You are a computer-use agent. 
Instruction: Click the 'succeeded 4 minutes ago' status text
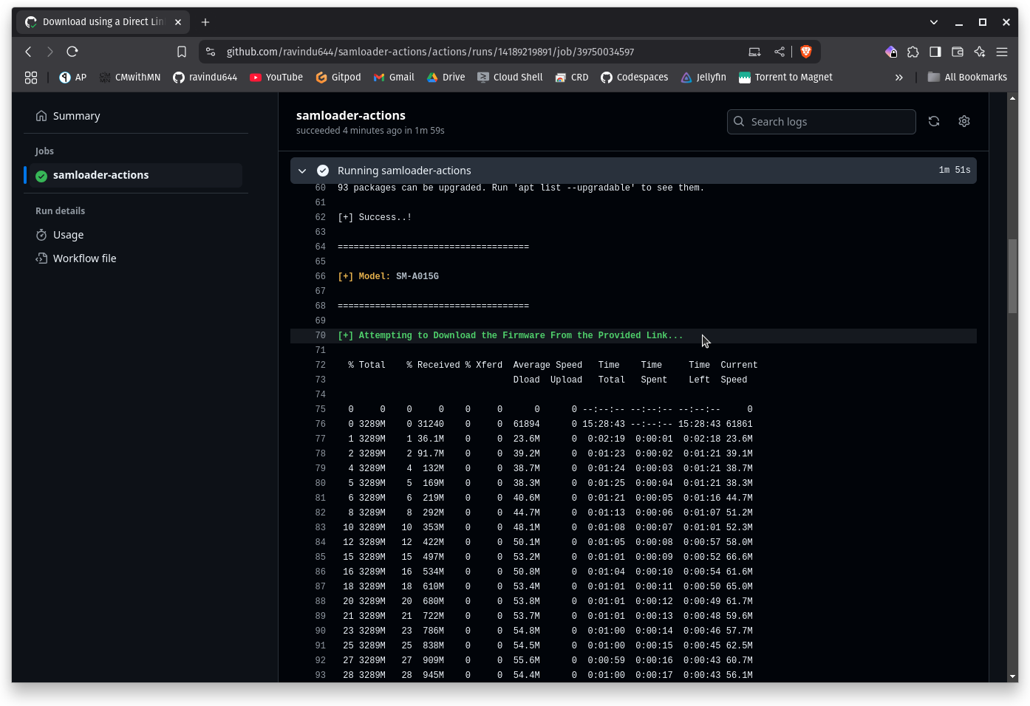pos(370,131)
